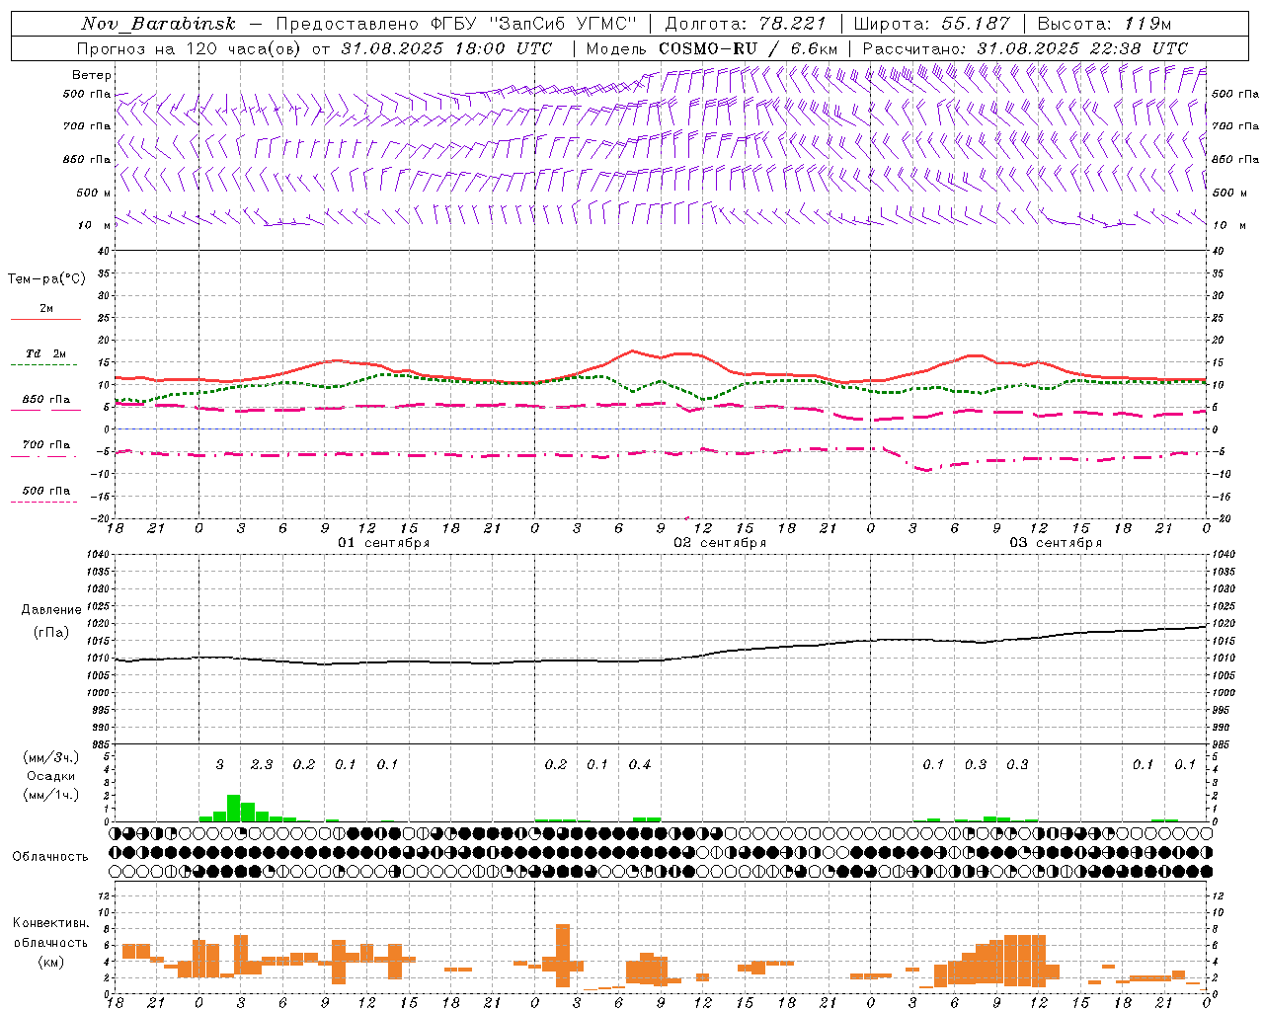This screenshot has width=1264, height=1011.
Task: Select the Высота: 119м text
Action: tap(1104, 24)
